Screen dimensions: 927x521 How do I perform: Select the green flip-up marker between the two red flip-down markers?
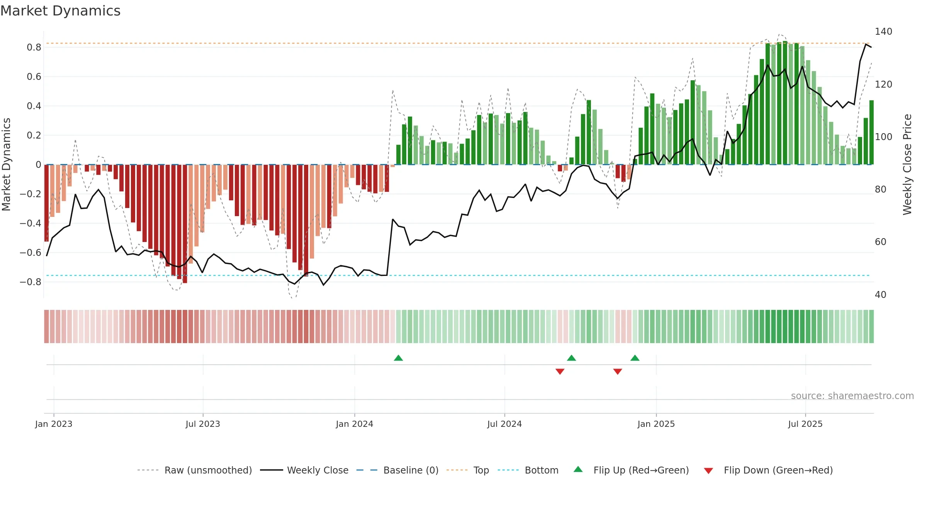pos(572,358)
